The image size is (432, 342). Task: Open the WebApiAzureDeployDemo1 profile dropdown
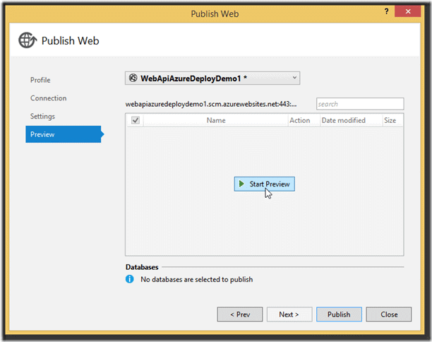click(x=212, y=78)
